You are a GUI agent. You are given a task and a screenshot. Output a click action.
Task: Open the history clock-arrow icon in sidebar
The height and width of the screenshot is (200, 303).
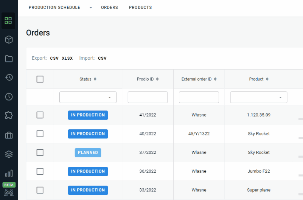click(9, 78)
